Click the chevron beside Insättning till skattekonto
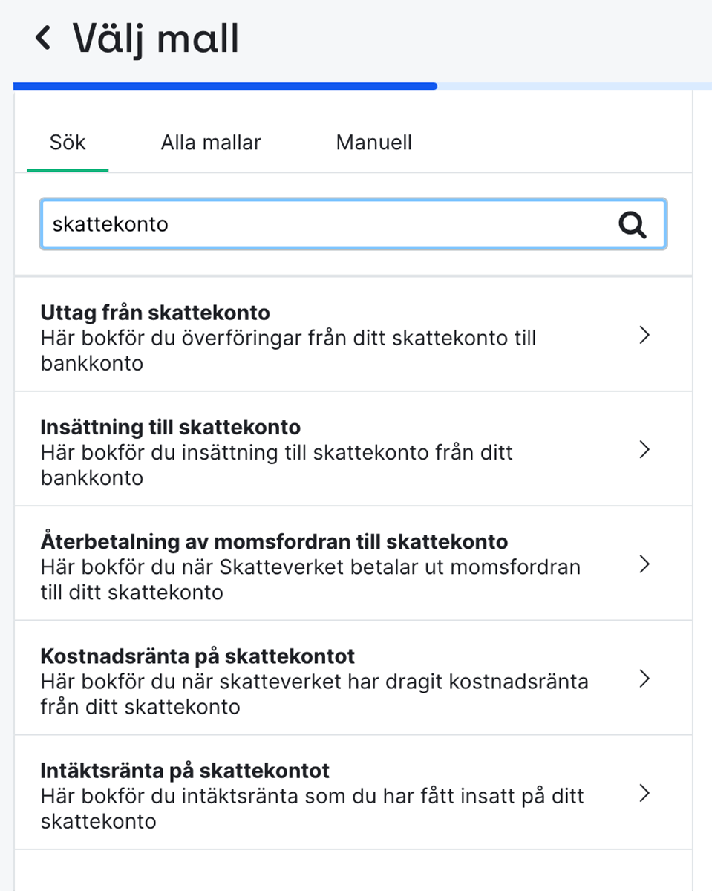The width and height of the screenshot is (712, 891). [x=644, y=450]
